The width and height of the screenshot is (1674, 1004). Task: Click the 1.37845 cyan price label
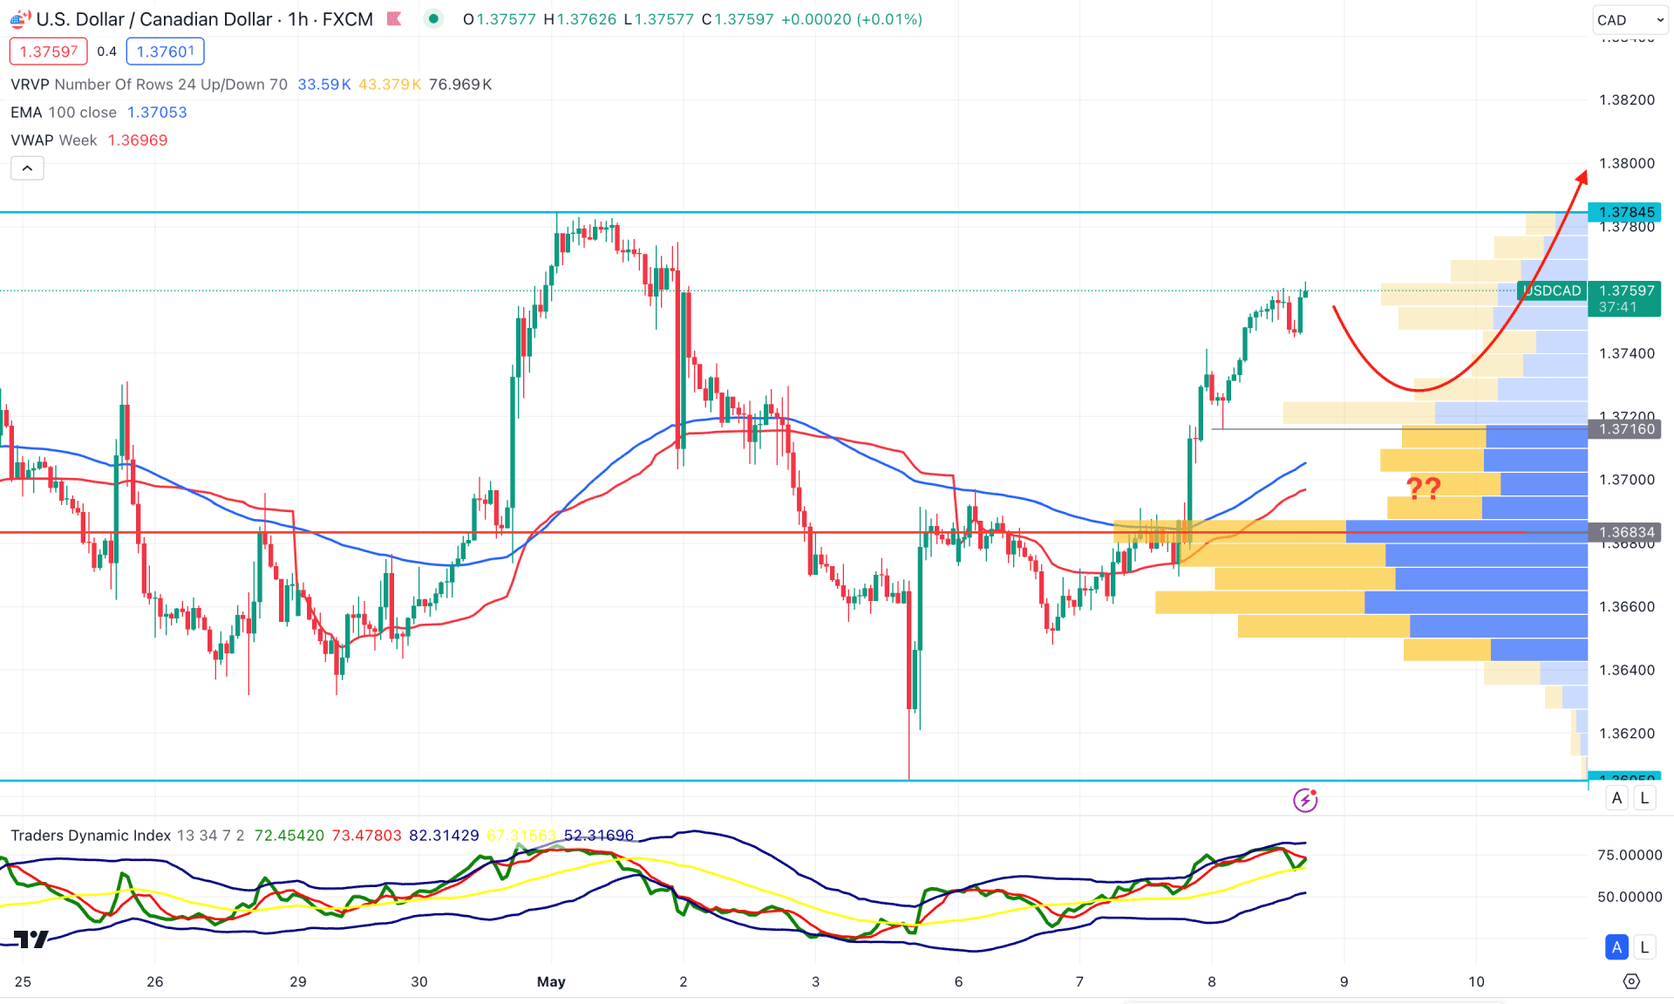coord(1625,212)
